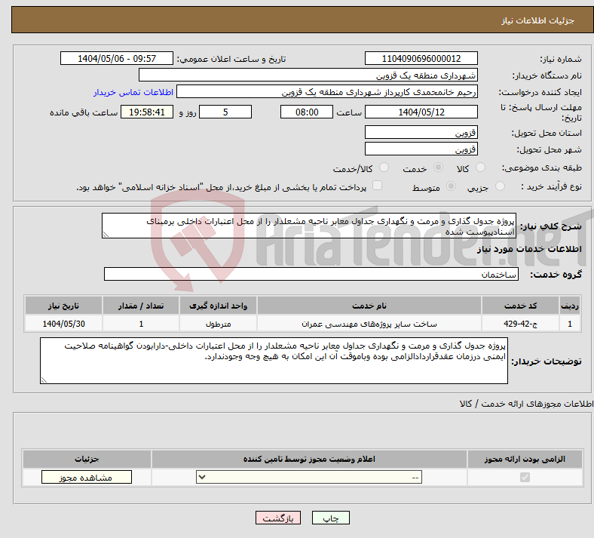The height and width of the screenshot is (538, 594).
Task: Select the کالا radio button
Action: pyautogui.click(x=480, y=168)
